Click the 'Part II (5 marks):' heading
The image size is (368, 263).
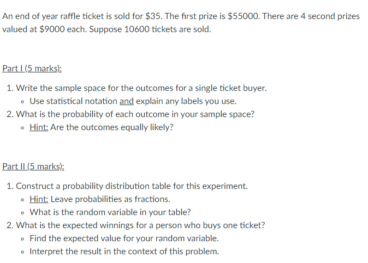tap(33, 167)
